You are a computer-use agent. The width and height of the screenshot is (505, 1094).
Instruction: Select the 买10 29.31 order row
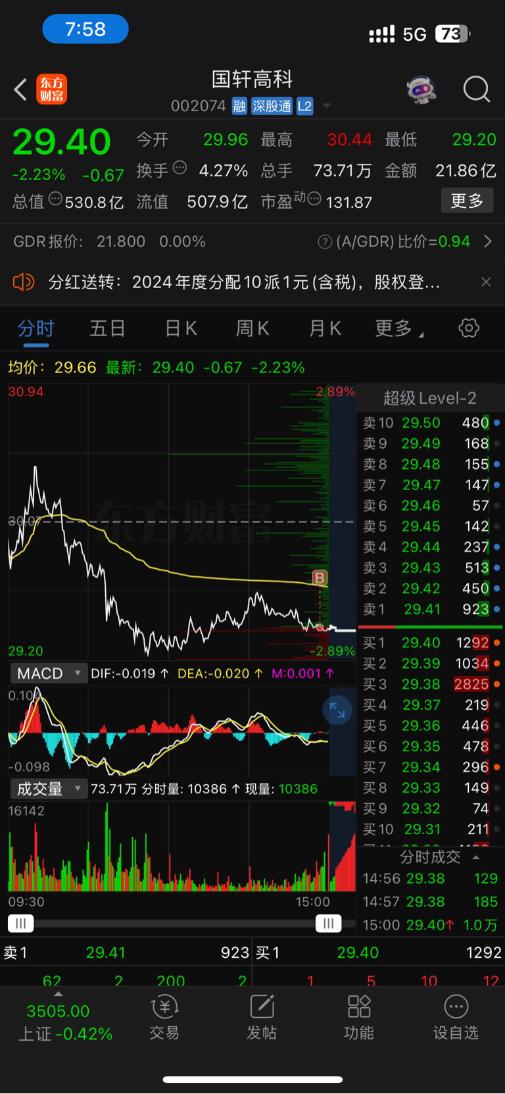coord(431,830)
